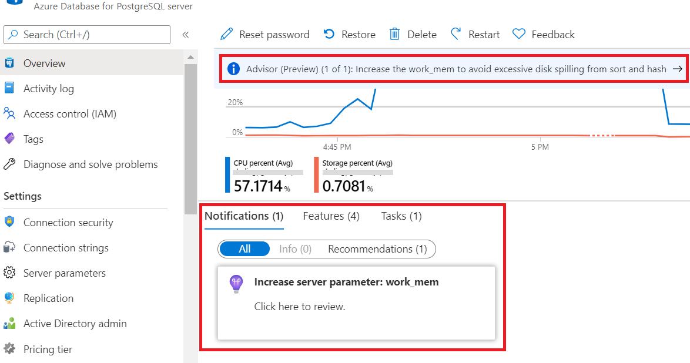Open Diagnose and solve problems
690x363 pixels.
click(x=91, y=164)
